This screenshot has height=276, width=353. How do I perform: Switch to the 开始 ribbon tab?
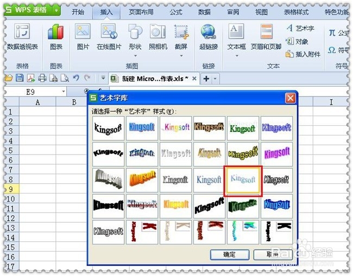(78, 12)
